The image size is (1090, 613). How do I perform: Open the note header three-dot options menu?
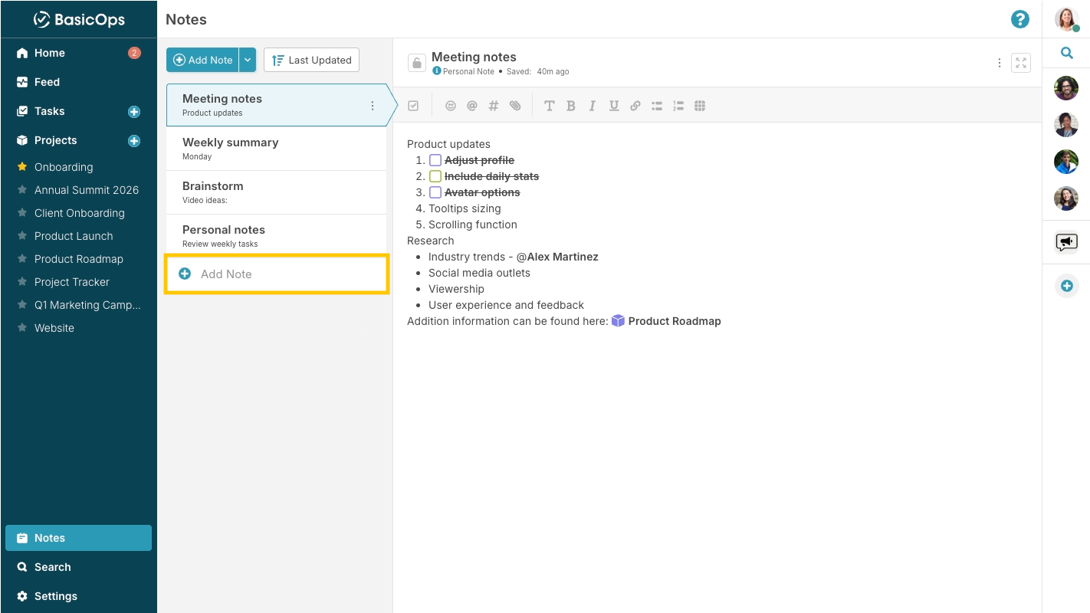pos(999,63)
